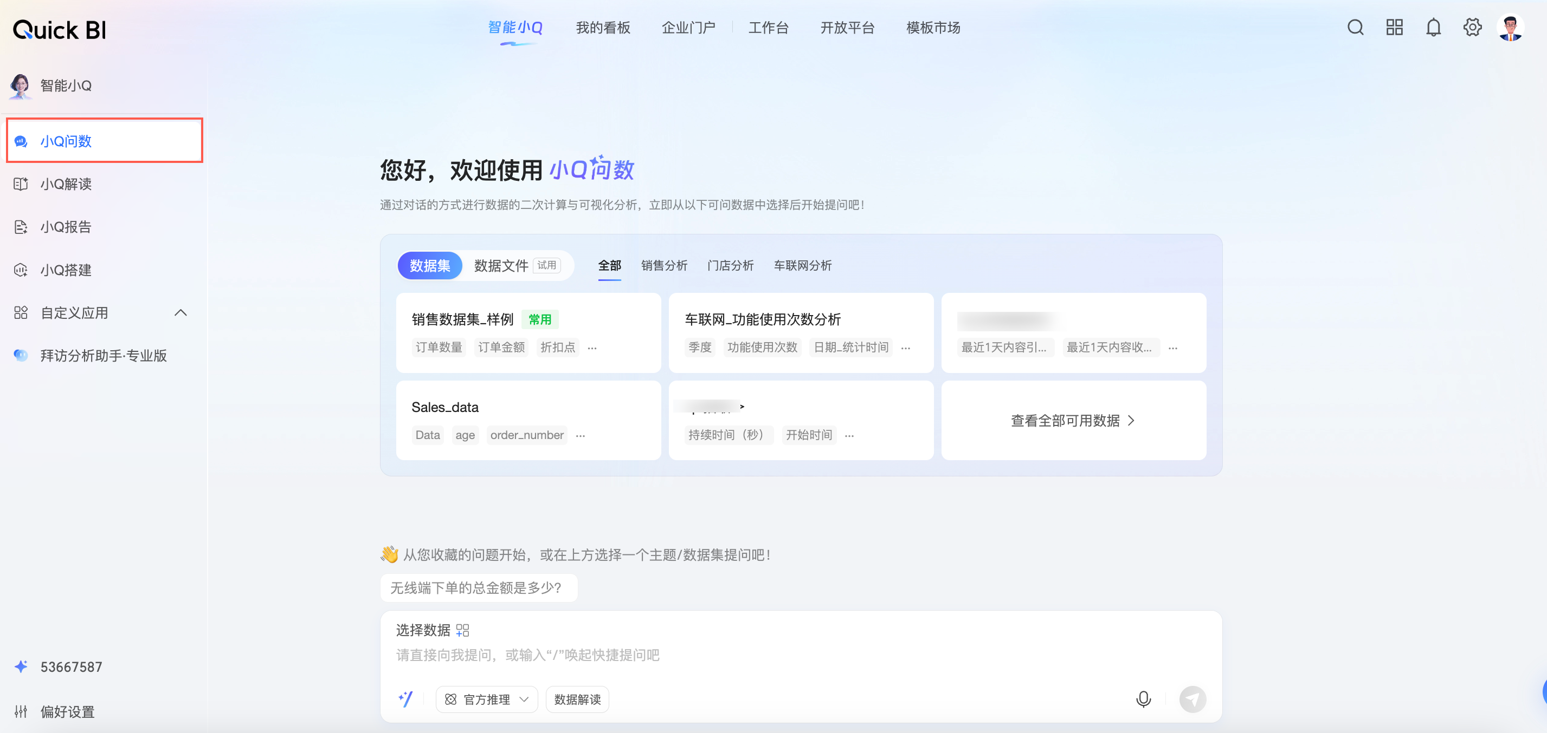
Task: Select the 销售分析 category tab
Action: 663,265
